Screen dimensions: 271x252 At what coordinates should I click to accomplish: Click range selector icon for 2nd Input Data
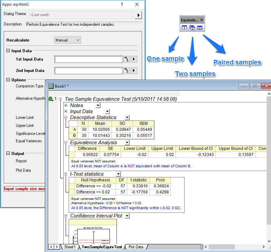(x=127, y=71)
